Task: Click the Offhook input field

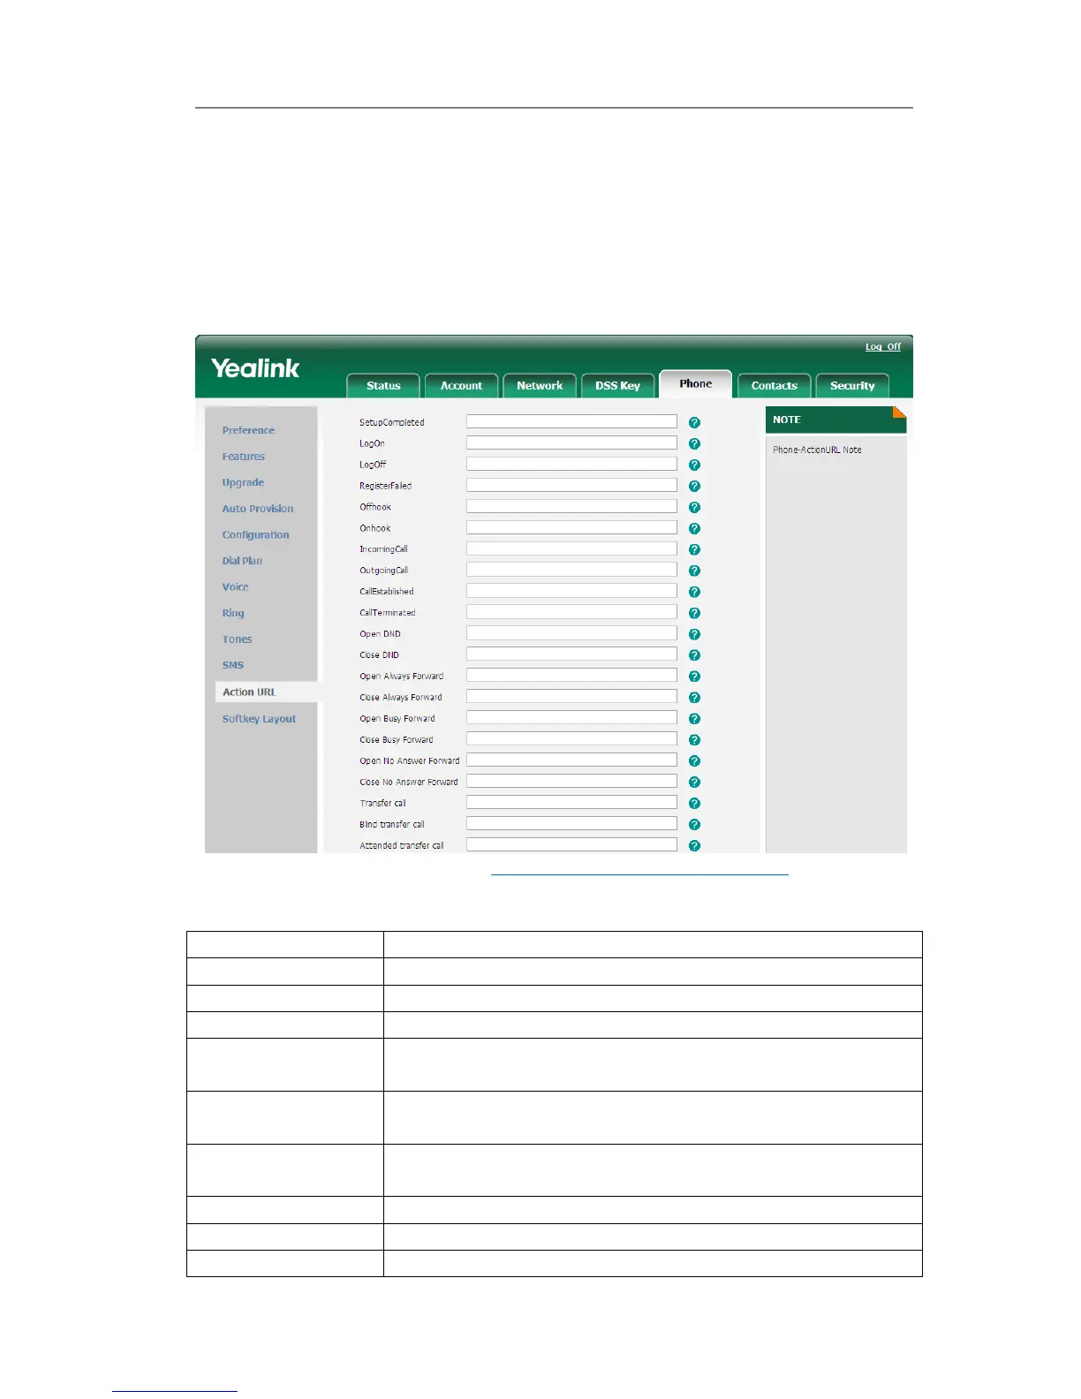Action: [x=571, y=507]
